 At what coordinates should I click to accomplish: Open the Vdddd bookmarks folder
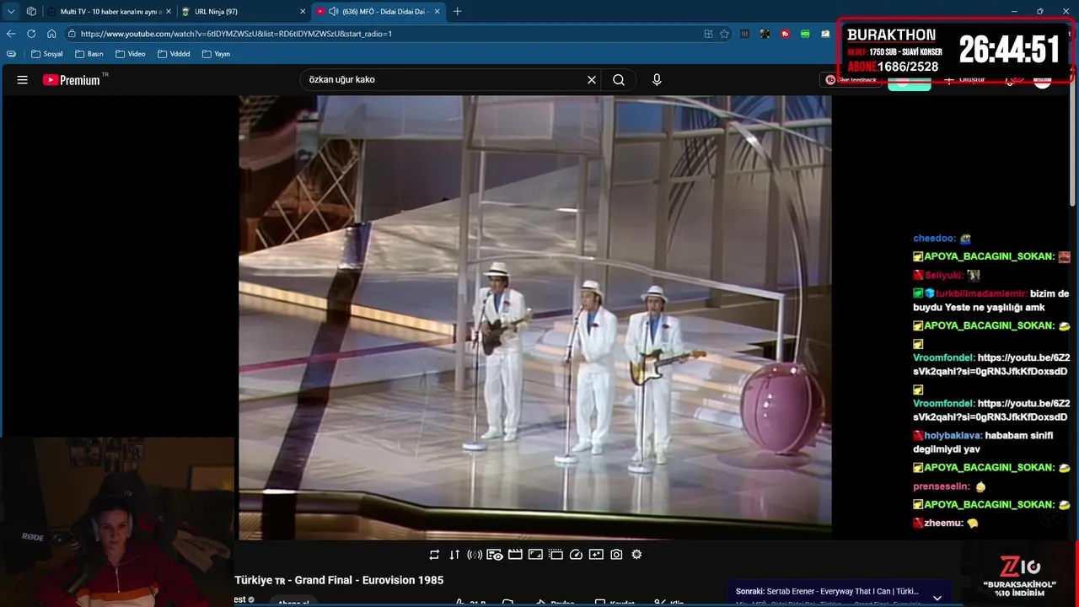click(174, 54)
